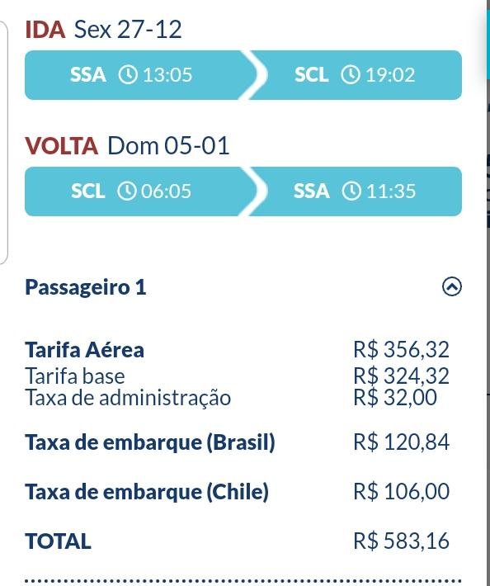Collapse the Passageiro 1 section chevron
The width and height of the screenshot is (490, 586).
pyautogui.click(x=452, y=287)
